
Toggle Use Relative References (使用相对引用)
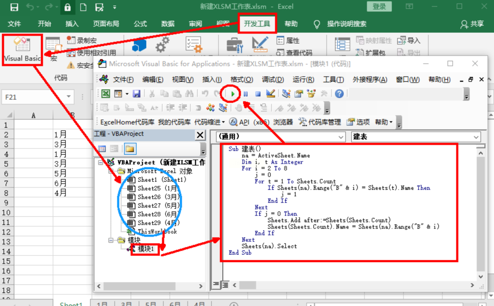(x=92, y=53)
